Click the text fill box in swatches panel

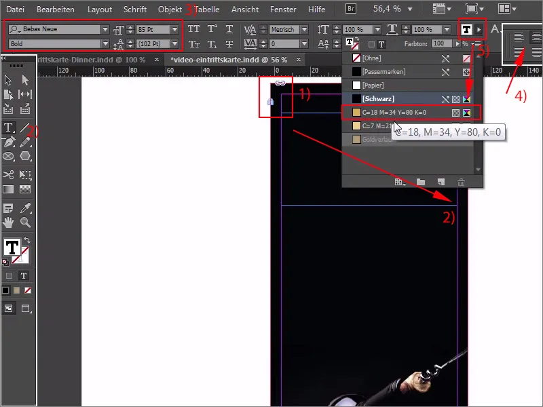[x=350, y=42]
